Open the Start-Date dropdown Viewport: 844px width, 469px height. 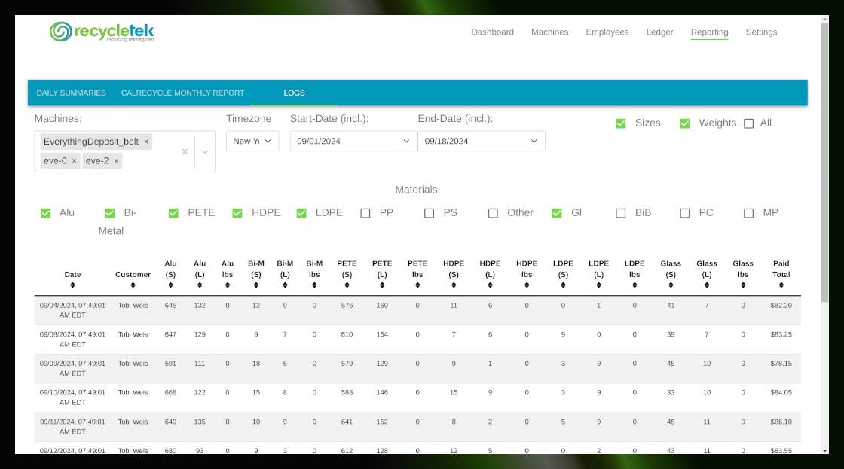(353, 141)
